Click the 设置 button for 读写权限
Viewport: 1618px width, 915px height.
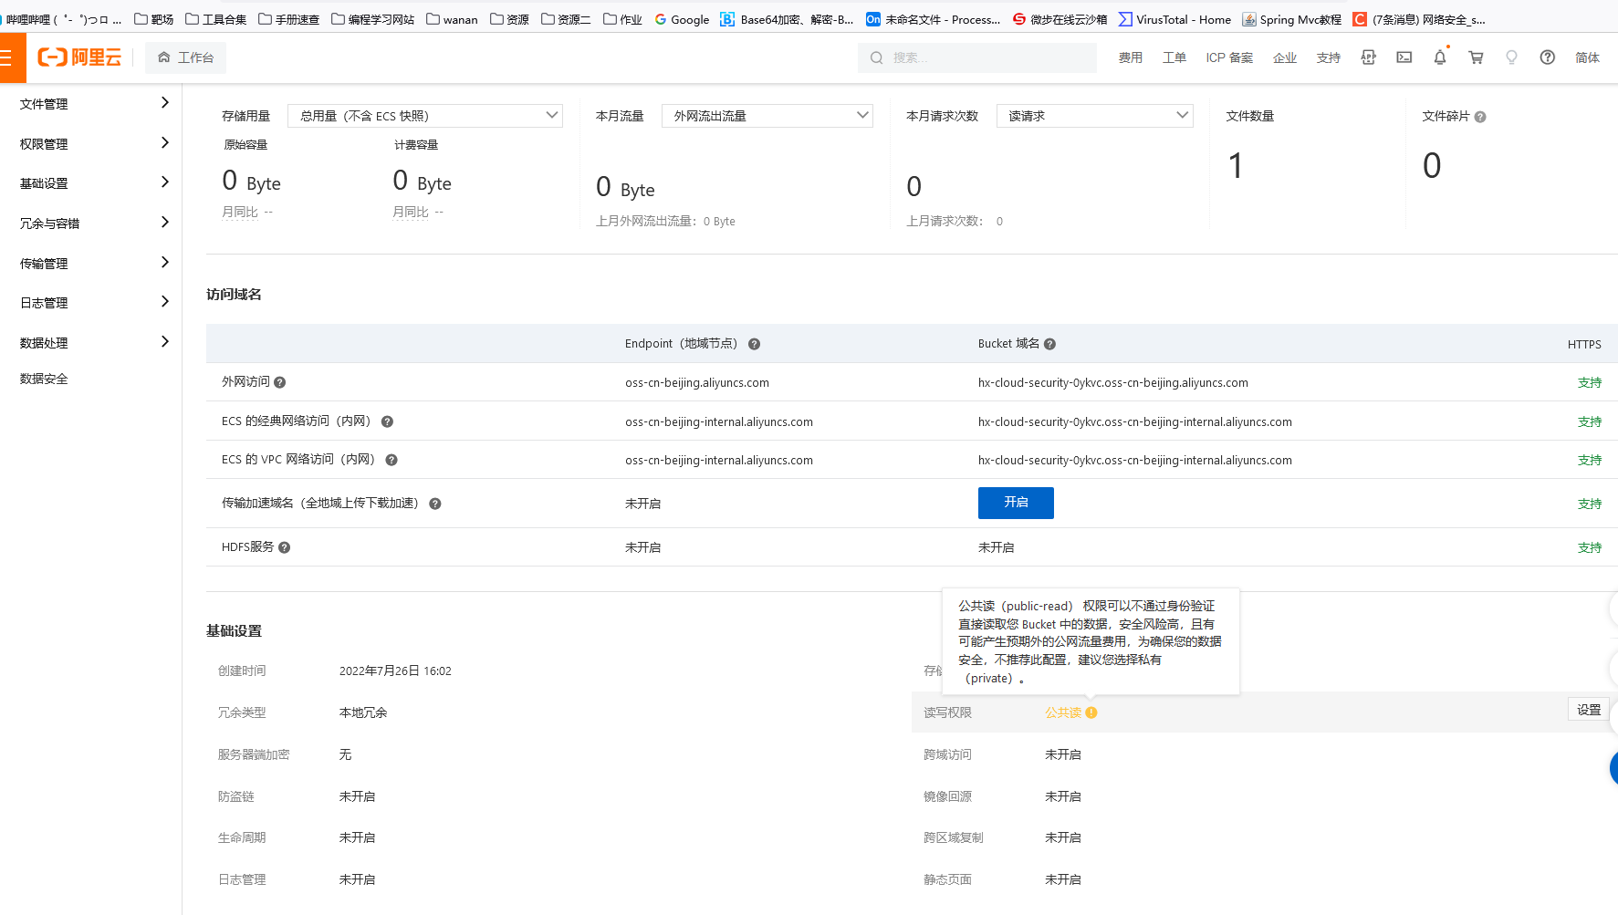(1589, 710)
